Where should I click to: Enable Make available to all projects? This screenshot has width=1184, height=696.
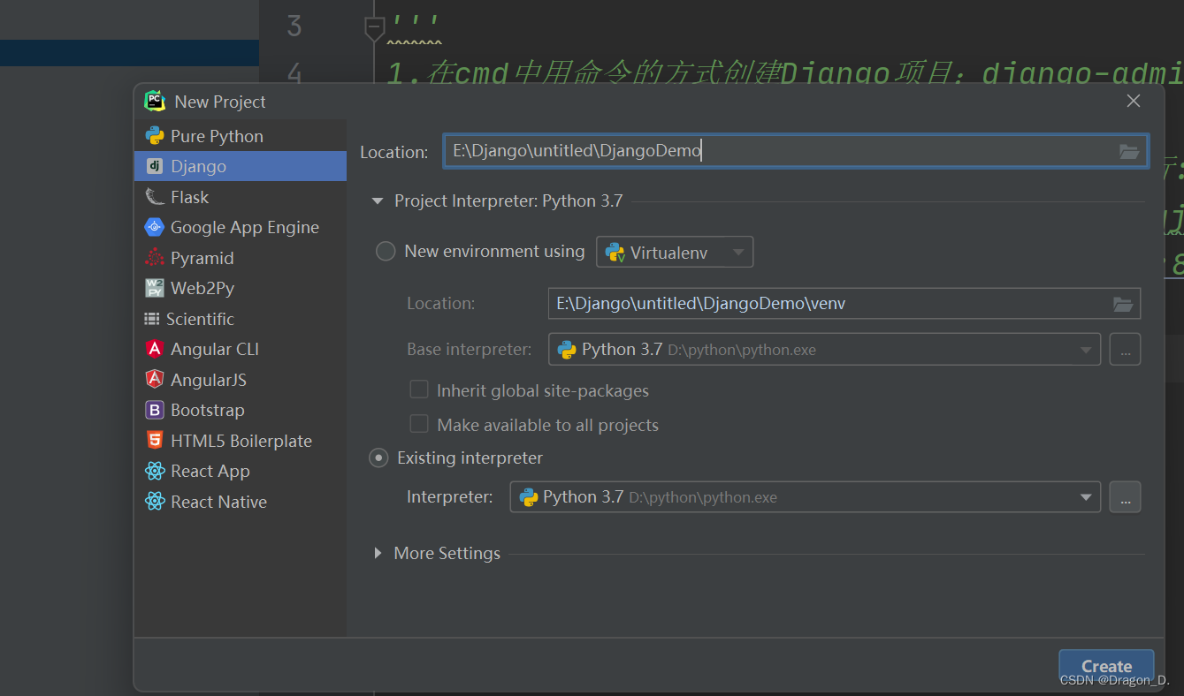point(419,425)
